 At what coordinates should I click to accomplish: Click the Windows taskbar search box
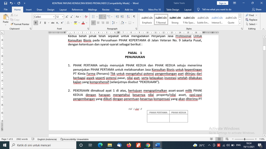tap(42, 145)
